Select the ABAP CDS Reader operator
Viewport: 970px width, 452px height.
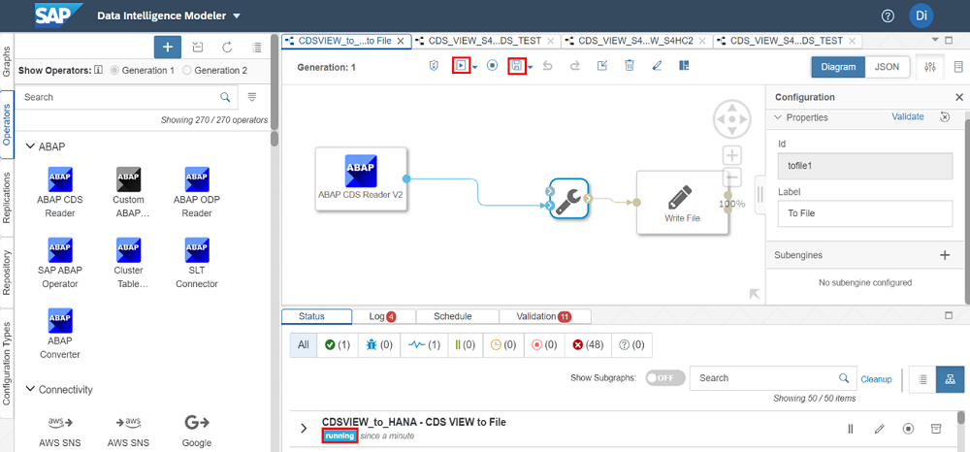(x=60, y=192)
